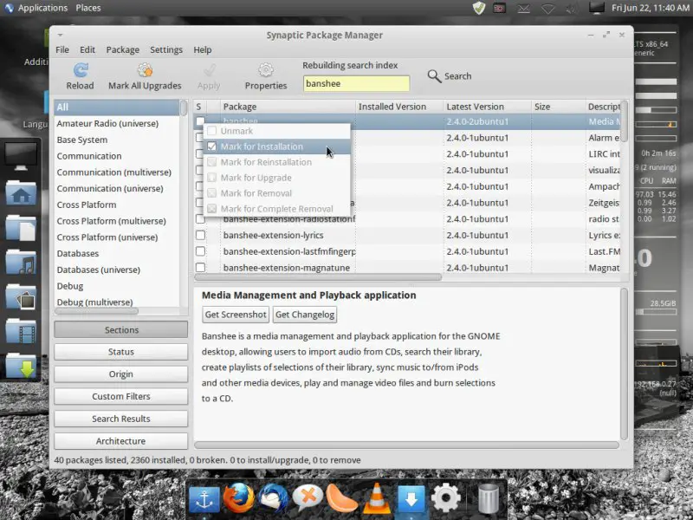Image resolution: width=693 pixels, height=520 pixels.
Task: Open the videos folder in left dock
Action: pyautogui.click(x=21, y=331)
